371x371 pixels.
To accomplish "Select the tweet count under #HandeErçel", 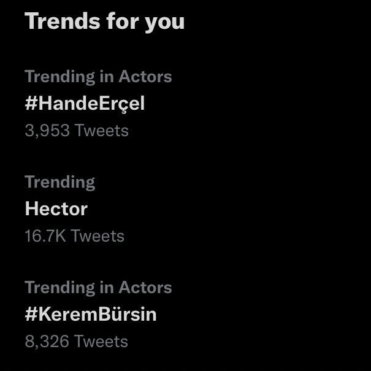I will (77, 131).
